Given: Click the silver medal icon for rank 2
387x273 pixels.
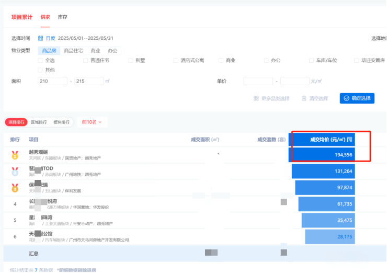Looking at the screenshot, I should 15,171.
